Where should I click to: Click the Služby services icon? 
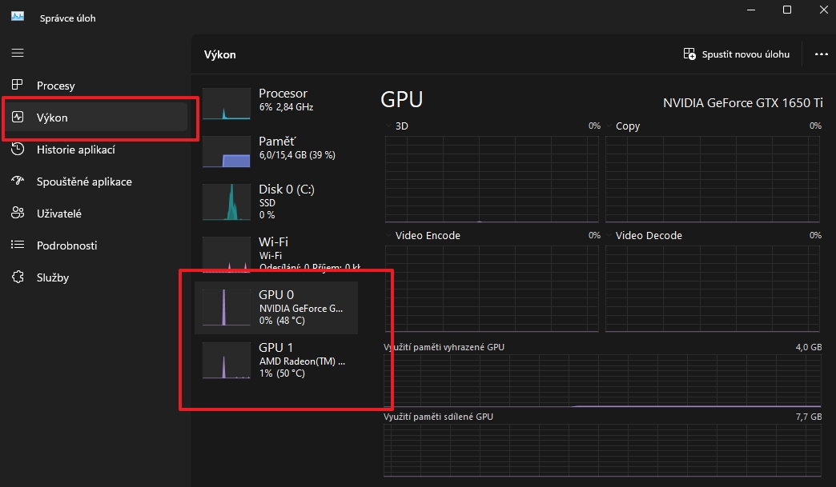(18, 277)
